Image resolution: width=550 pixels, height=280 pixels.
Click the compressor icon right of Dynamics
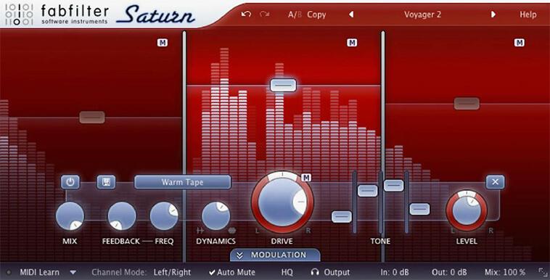click(232, 231)
